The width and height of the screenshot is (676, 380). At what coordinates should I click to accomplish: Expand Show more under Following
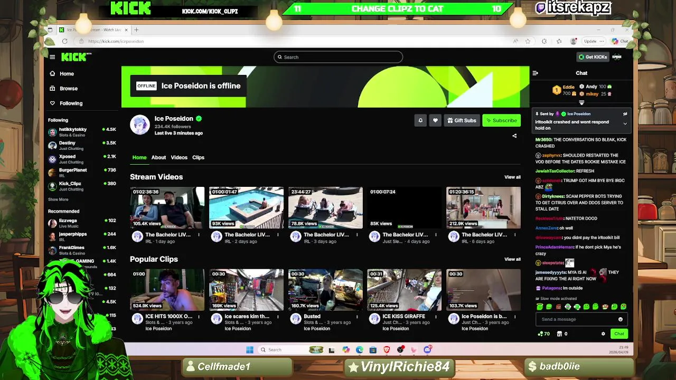58,199
